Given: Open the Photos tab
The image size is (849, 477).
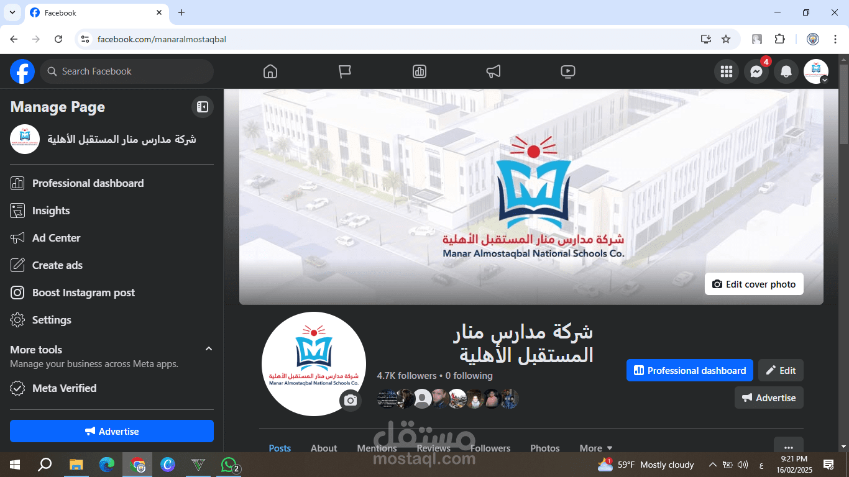Looking at the screenshot, I should click(x=545, y=448).
